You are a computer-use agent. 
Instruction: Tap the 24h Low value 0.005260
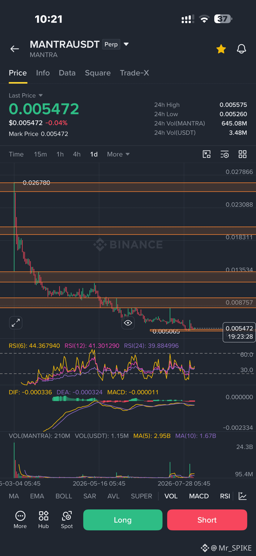(233, 114)
